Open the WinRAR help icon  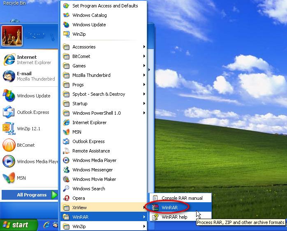[x=155, y=217]
